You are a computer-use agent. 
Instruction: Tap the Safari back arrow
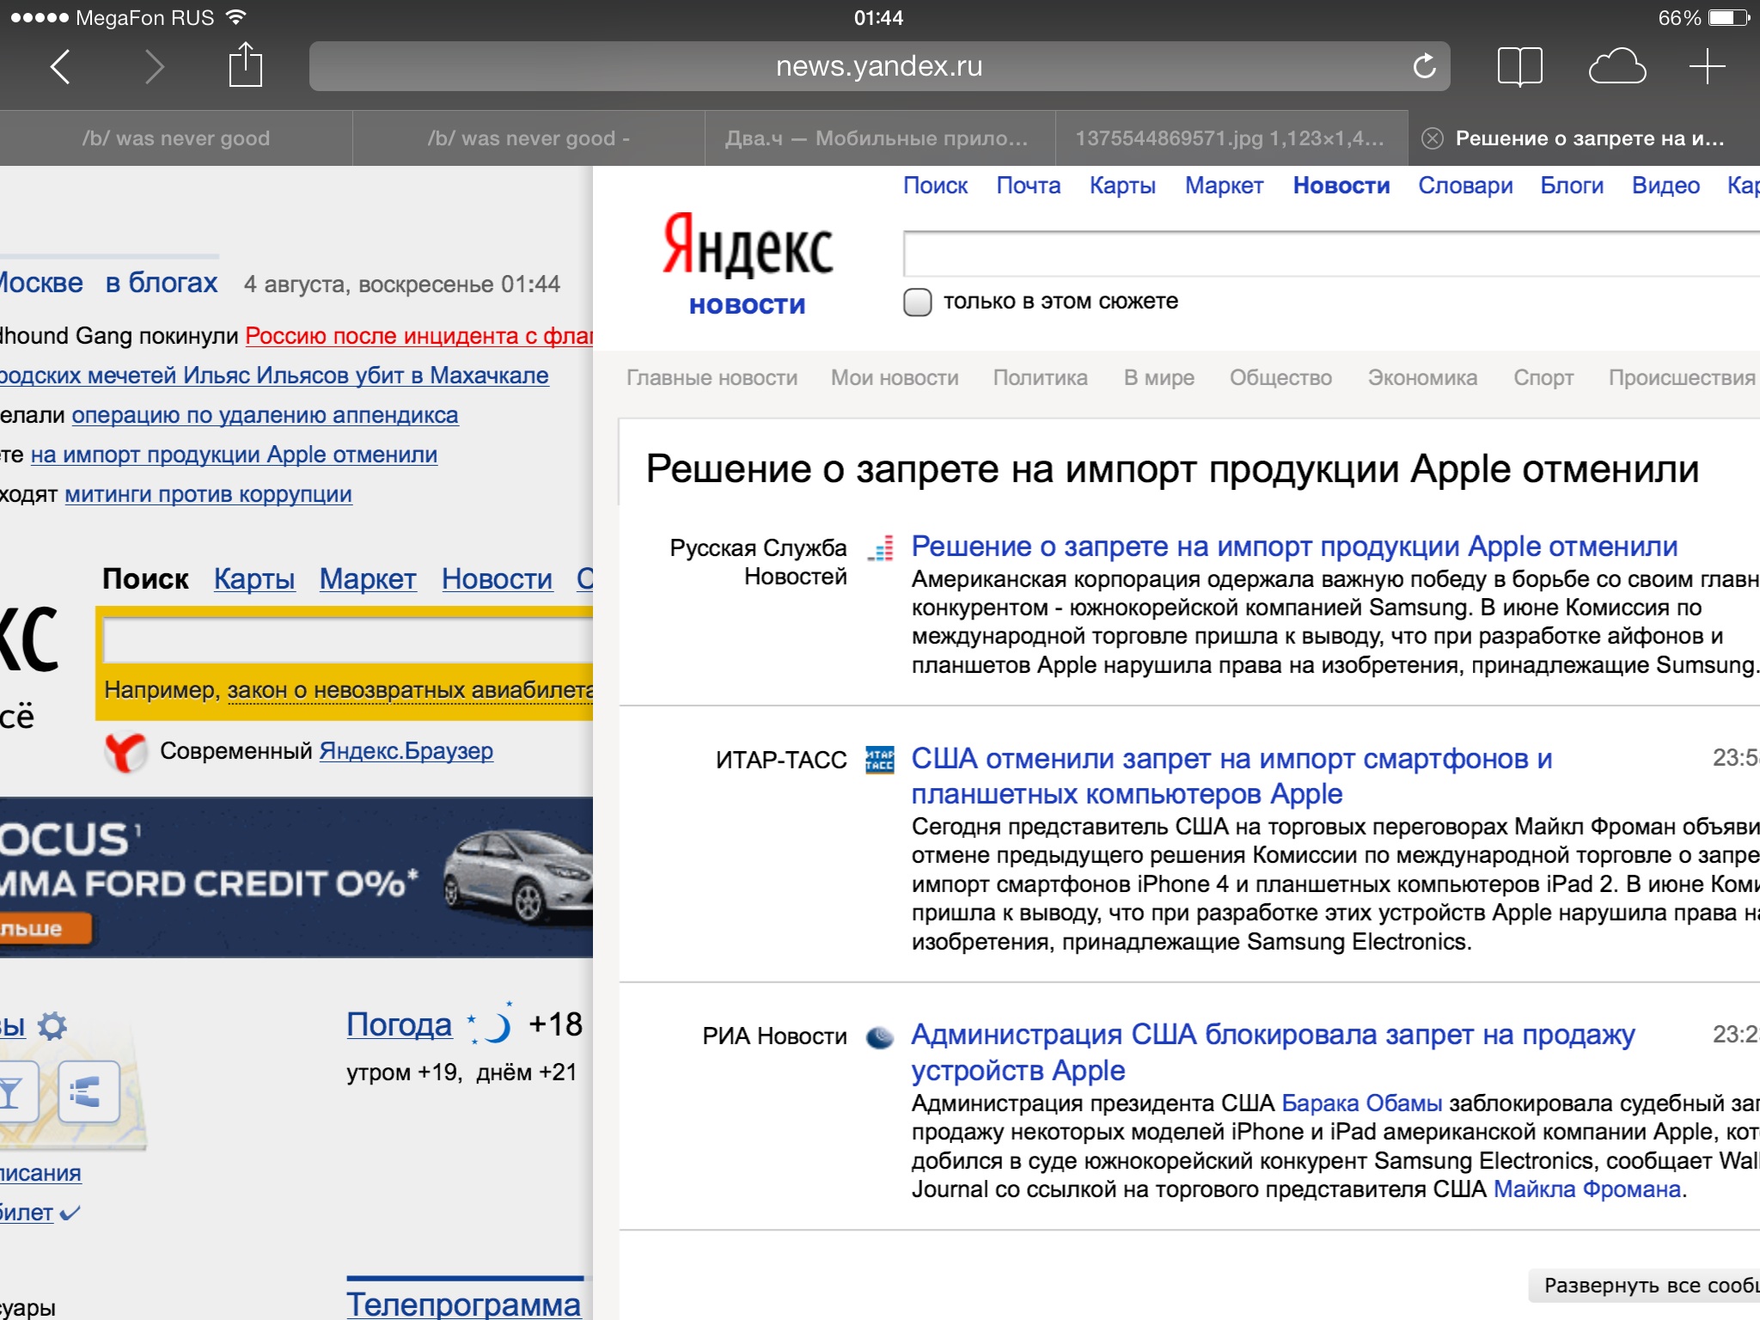(x=60, y=66)
